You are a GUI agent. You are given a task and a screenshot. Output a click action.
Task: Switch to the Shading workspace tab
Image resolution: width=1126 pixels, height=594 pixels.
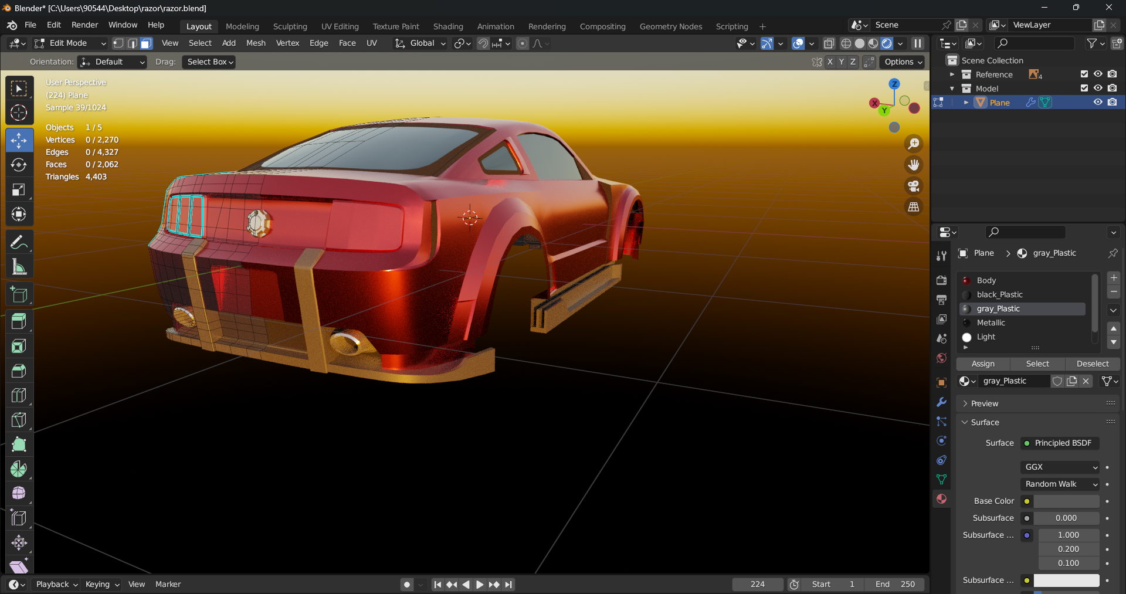tap(447, 26)
